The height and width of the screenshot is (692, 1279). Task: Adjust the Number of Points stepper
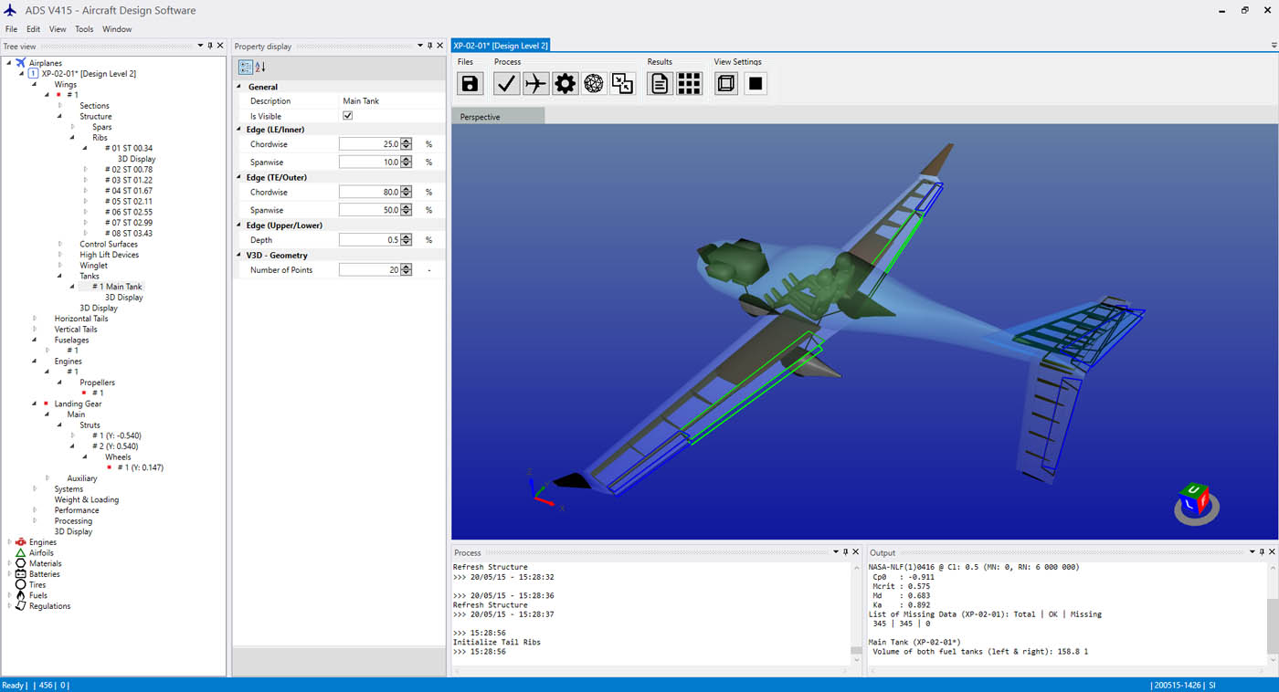coord(407,270)
